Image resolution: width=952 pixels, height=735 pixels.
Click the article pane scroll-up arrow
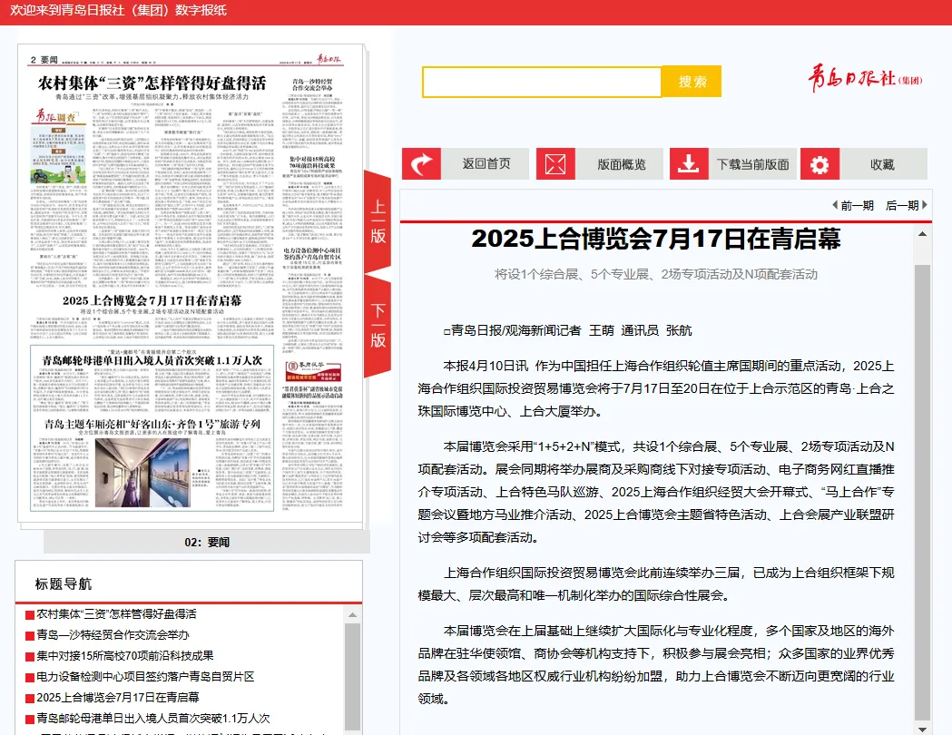(x=922, y=234)
